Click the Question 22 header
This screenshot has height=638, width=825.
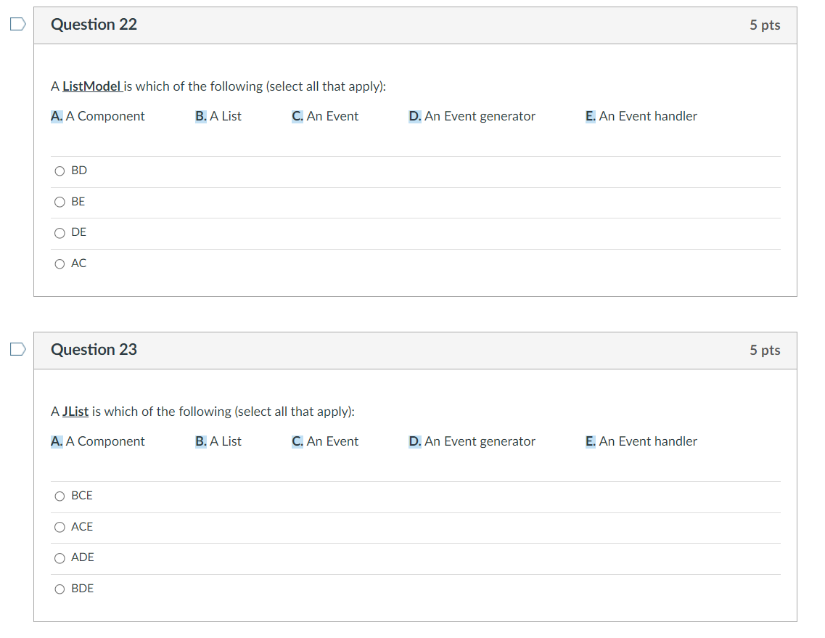(x=94, y=24)
